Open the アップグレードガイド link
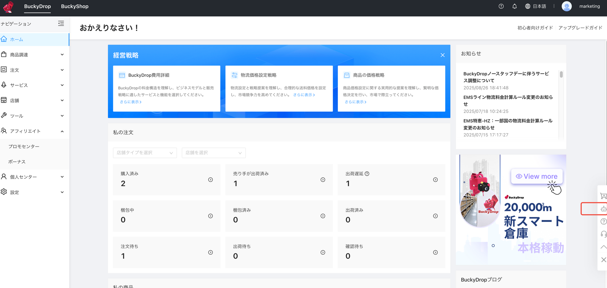The height and width of the screenshot is (288, 607). [x=580, y=28]
